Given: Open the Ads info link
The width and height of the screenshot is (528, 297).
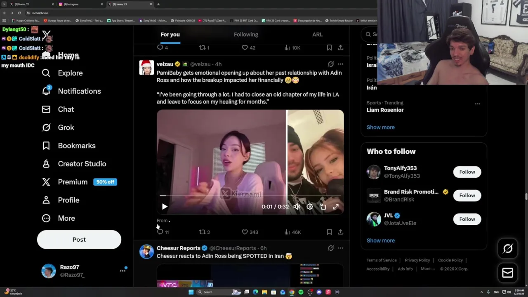Looking at the screenshot, I should [x=405, y=269].
